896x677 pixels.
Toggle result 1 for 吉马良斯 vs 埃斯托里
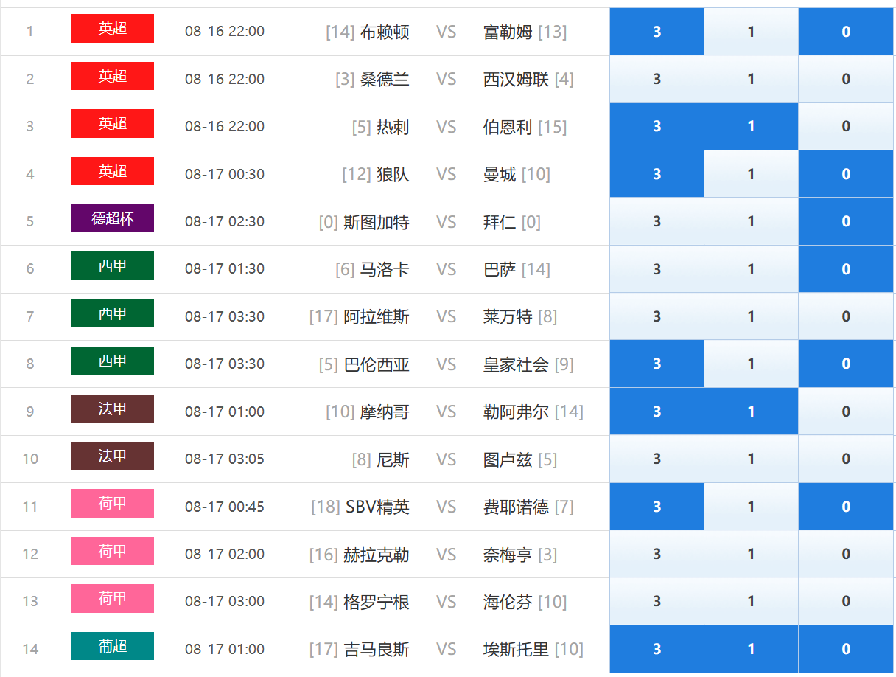point(751,649)
